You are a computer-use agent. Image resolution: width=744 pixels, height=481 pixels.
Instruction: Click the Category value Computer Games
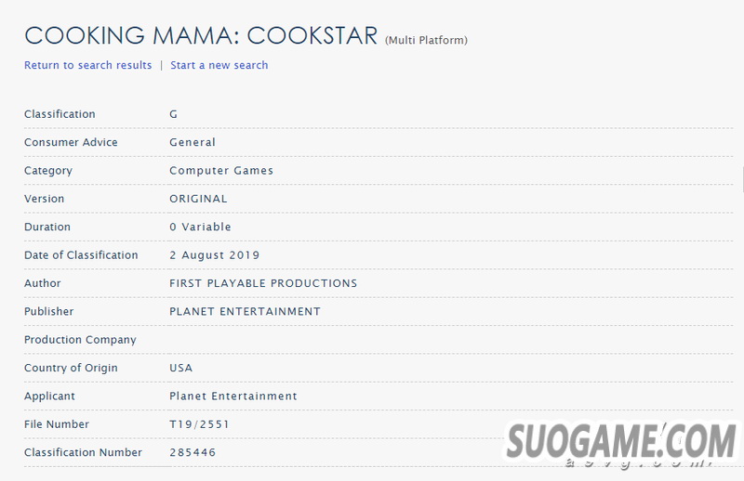(221, 171)
